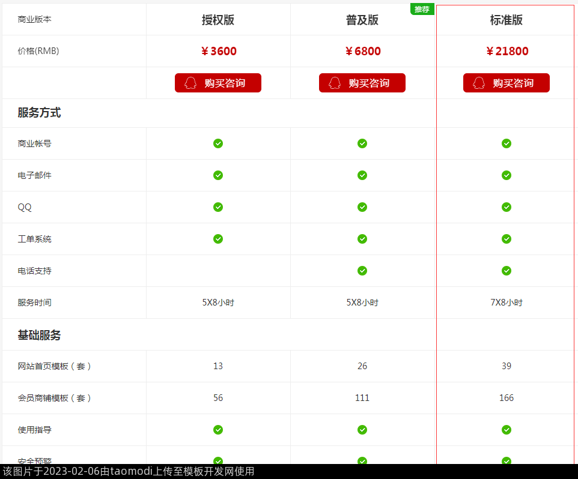The height and width of the screenshot is (479, 578).
Task: Click the ¥21800 price of 标准版
Action: (x=507, y=51)
